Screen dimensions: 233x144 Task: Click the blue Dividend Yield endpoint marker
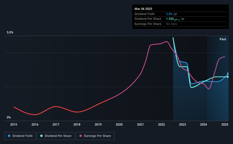[x=228, y=74]
